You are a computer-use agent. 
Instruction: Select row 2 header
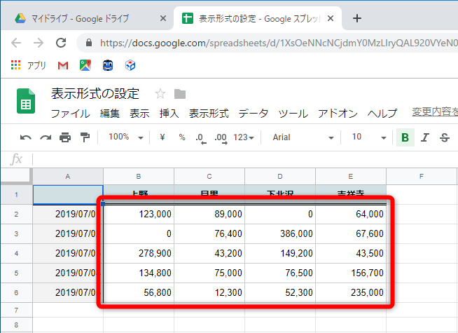click(x=16, y=215)
